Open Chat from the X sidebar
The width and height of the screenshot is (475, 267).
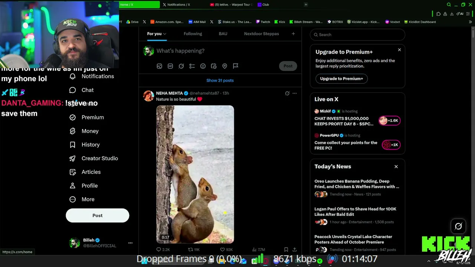[82, 90]
